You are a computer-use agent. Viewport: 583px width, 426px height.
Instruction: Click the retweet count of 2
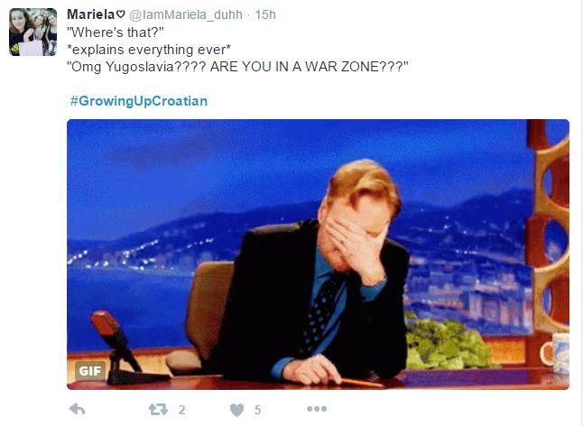coord(181,410)
